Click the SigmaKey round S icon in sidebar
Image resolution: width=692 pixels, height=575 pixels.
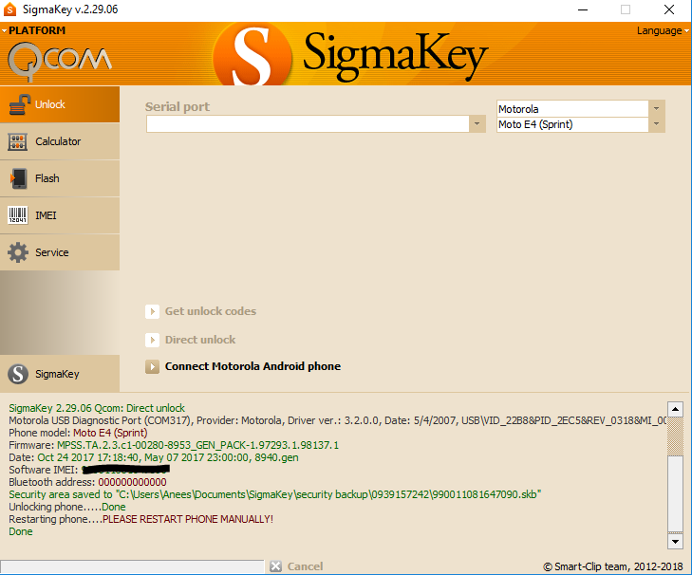point(18,374)
